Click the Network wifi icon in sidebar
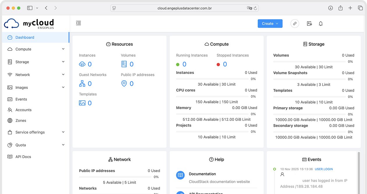 pyautogui.click(x=10, y=75)
